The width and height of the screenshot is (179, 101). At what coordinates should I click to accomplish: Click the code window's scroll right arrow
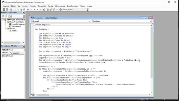(149, 95)
